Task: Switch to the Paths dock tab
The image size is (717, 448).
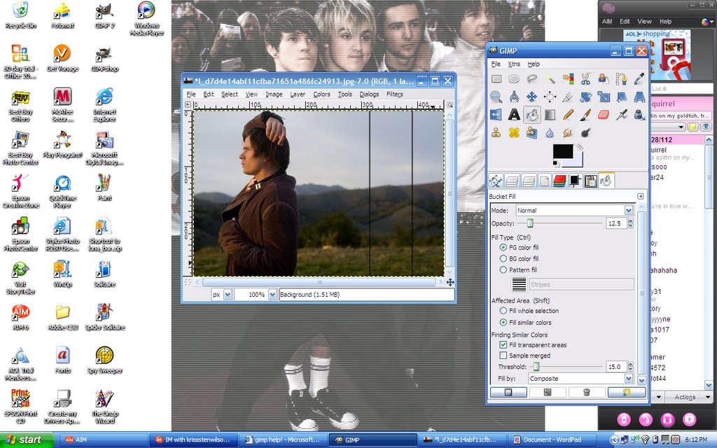Action: 496,181
